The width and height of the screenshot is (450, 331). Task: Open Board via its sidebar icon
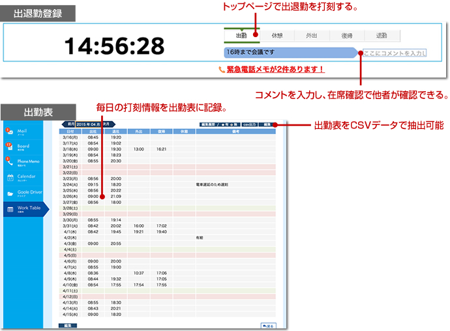[10, 147]
